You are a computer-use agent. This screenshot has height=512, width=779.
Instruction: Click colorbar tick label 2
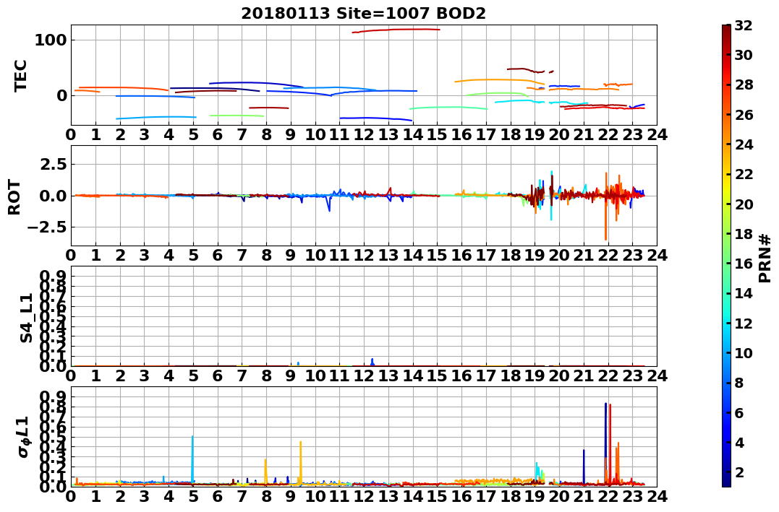739,472
